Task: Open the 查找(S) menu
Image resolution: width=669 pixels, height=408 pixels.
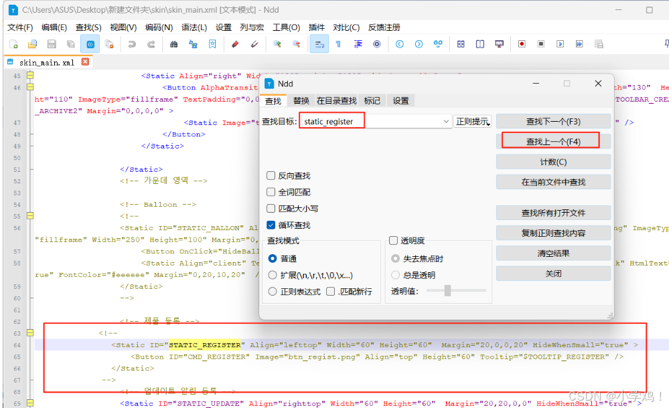Action: coord(88,27)
